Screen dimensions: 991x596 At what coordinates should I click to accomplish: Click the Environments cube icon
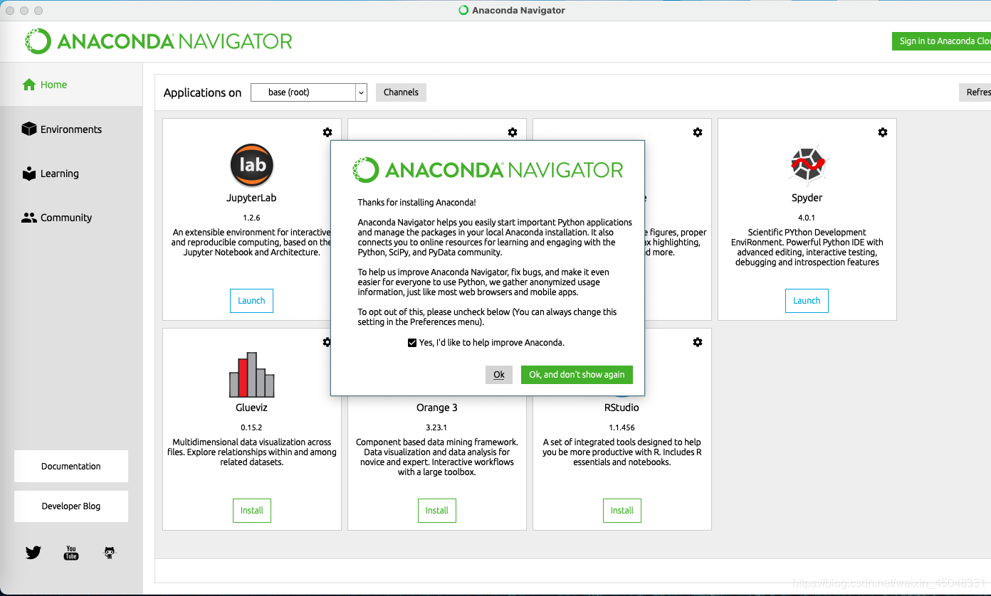point(29,129)
